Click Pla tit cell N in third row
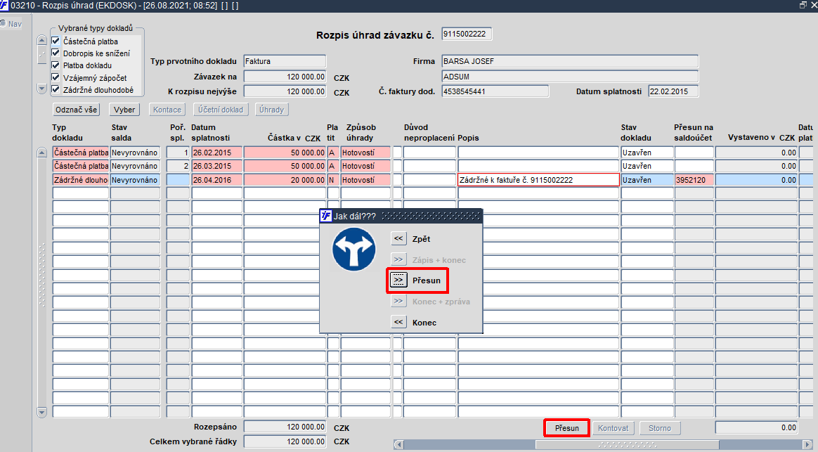Viewport: 818px width, 452px height. [x=333, y=179]
